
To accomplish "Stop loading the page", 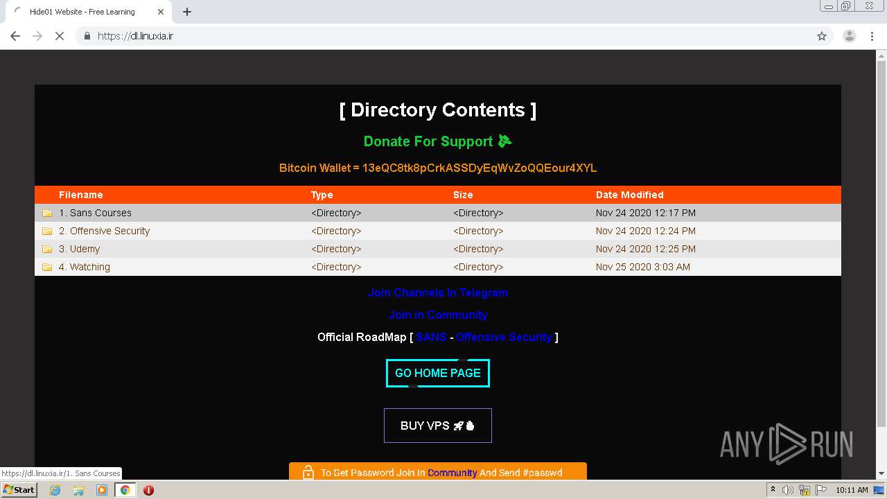I will (x=60, y=36).
